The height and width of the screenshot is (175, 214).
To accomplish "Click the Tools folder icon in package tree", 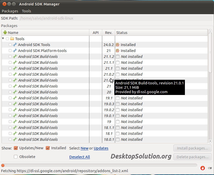I will click(12, 39).
